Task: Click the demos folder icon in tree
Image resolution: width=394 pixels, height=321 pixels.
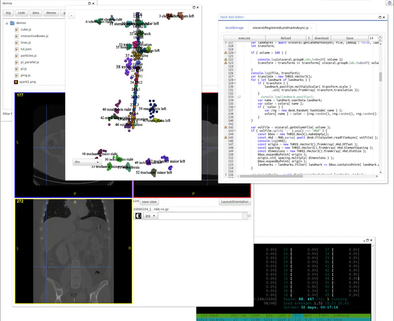Action: coord(12,23)
